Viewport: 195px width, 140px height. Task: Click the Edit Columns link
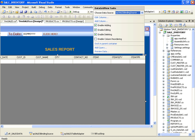coord(102,17)
